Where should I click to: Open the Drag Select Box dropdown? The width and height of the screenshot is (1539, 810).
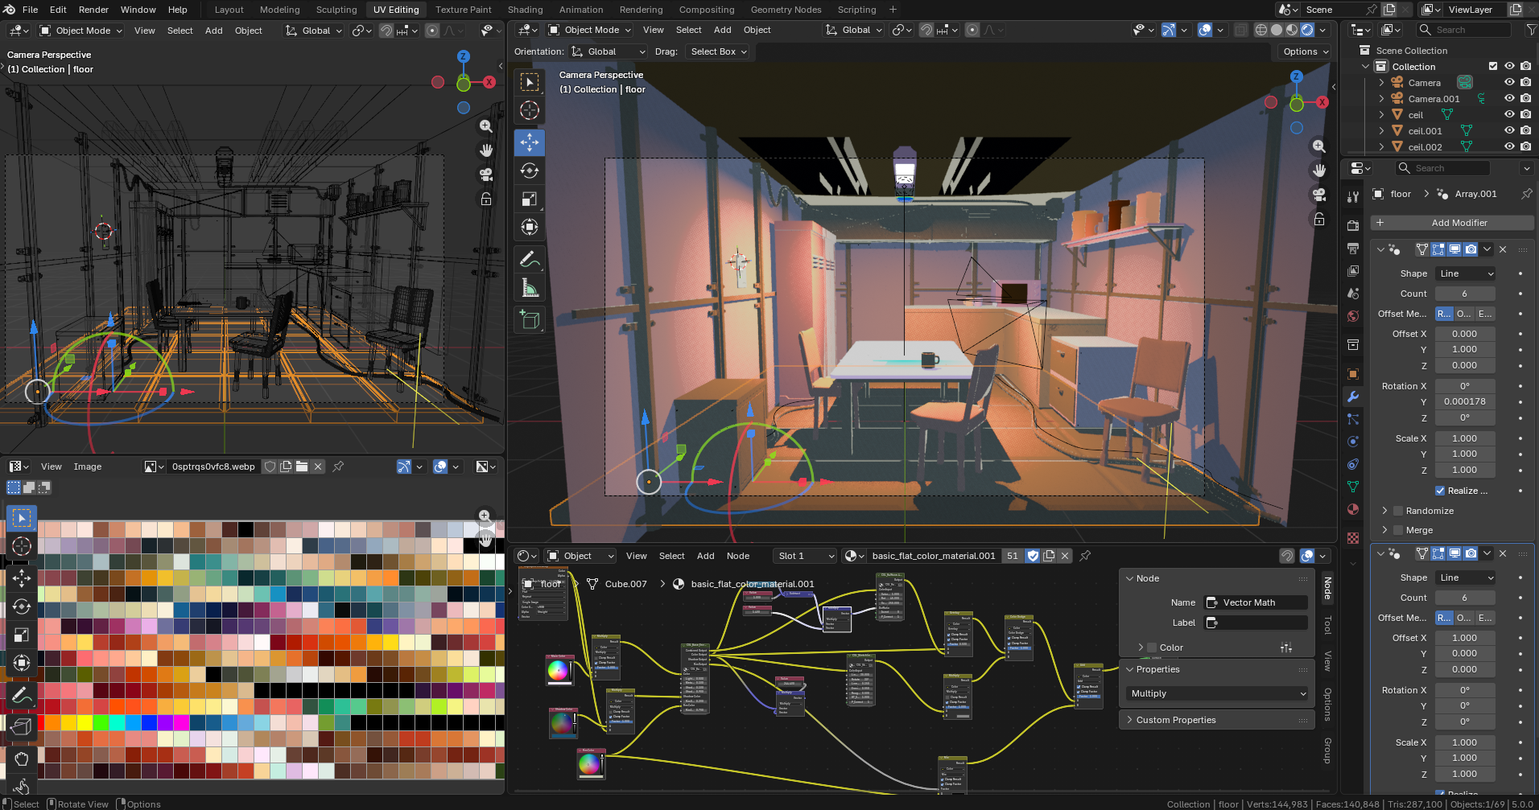coord(718,51)
